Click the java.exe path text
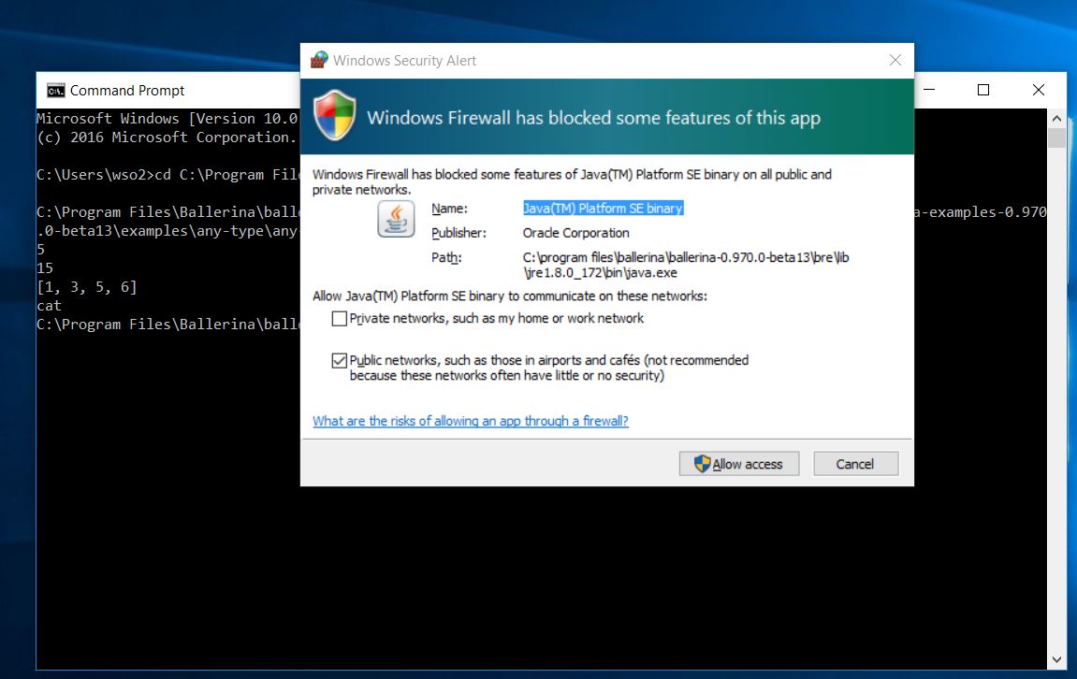Image resolution: width=1077 pixels, height=679 pixels. click(686, 265)
